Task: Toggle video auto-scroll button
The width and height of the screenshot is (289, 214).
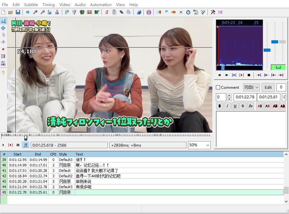Action: click(25, 145)
